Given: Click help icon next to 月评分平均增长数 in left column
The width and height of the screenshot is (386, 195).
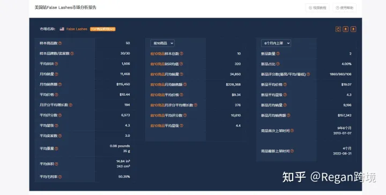Looking at the screenshot, I should coord(71,105).
